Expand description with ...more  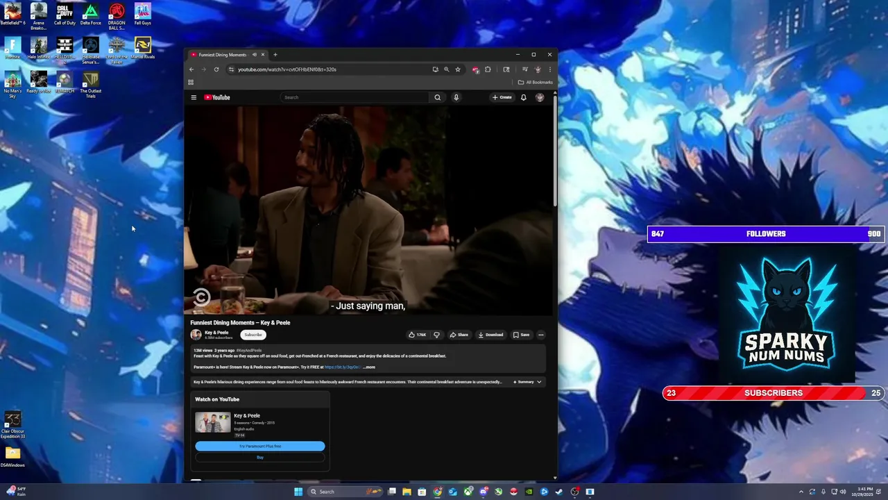point(369,367)
